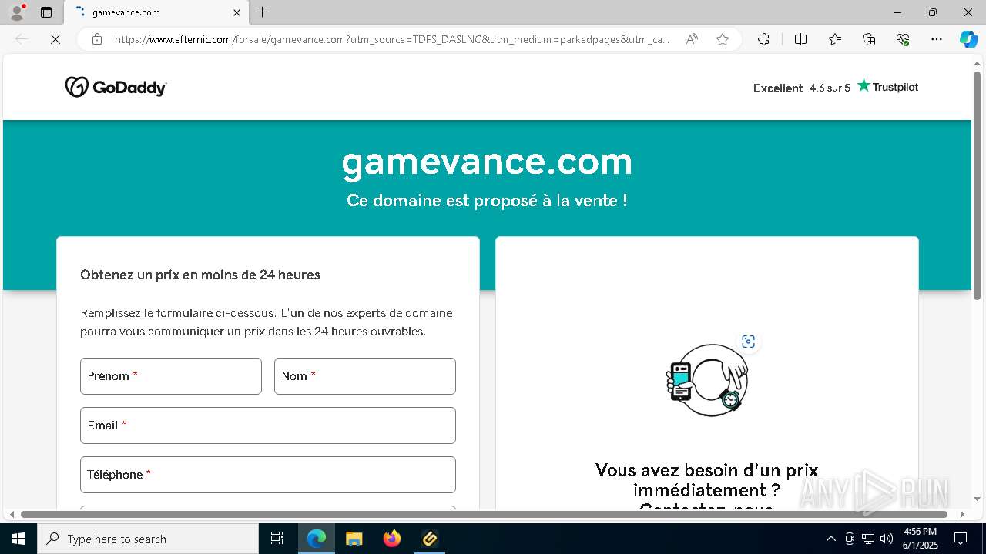Screen dimensions: 986x554
Task: Open Microsoft Edge from the taskbar
Action: pos(317,539)
